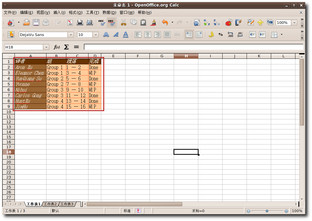Toggle Underline formatting
The width and height of the screenshot is (312, 221).
point(126,35)
